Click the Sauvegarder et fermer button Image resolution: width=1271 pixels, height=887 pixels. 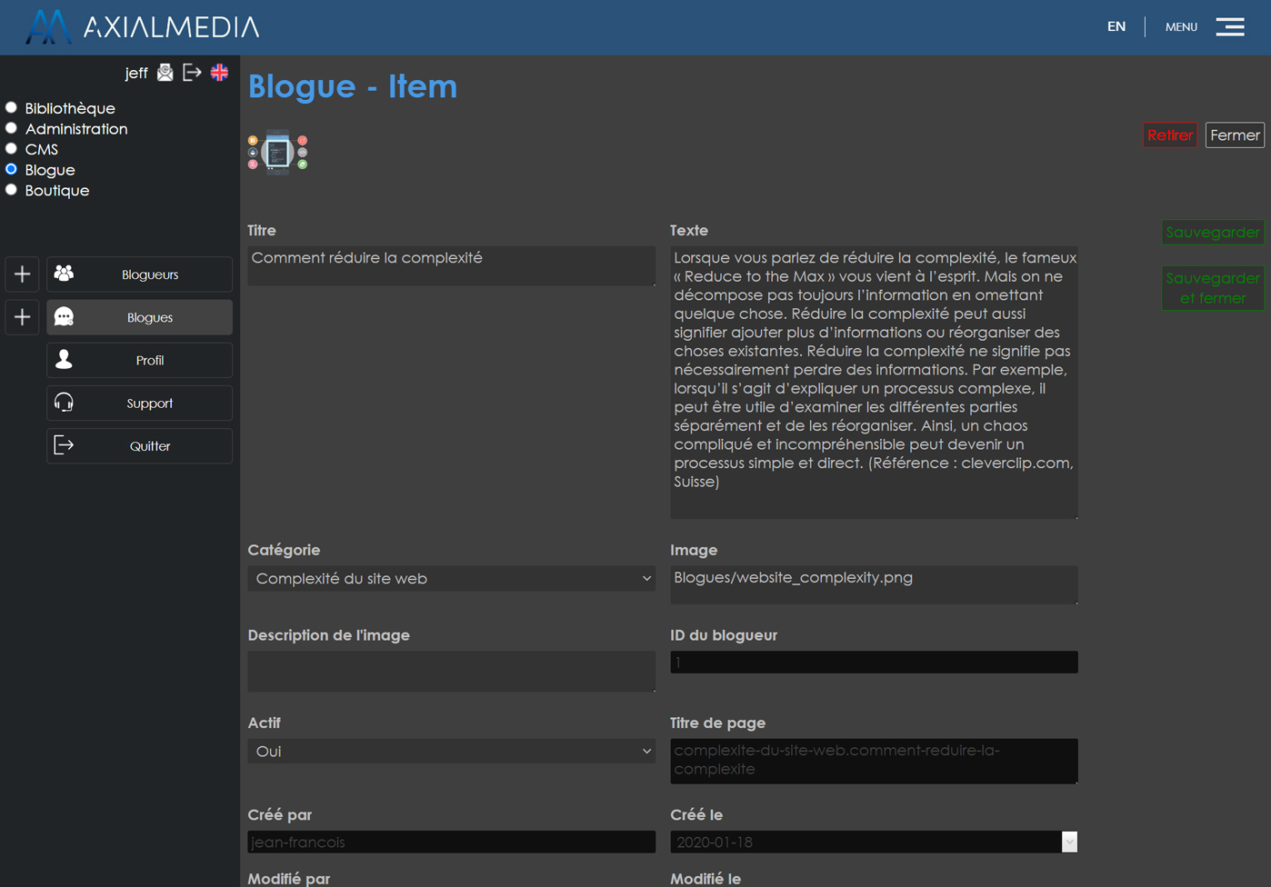(x=1212, y=288)
